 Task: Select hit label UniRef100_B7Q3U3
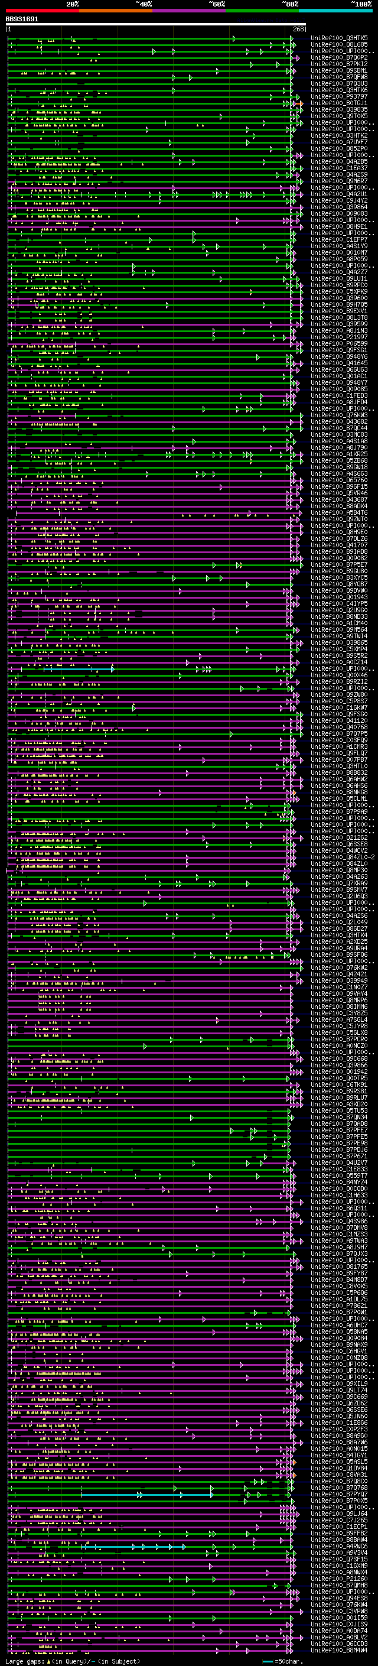coord(339,83)
